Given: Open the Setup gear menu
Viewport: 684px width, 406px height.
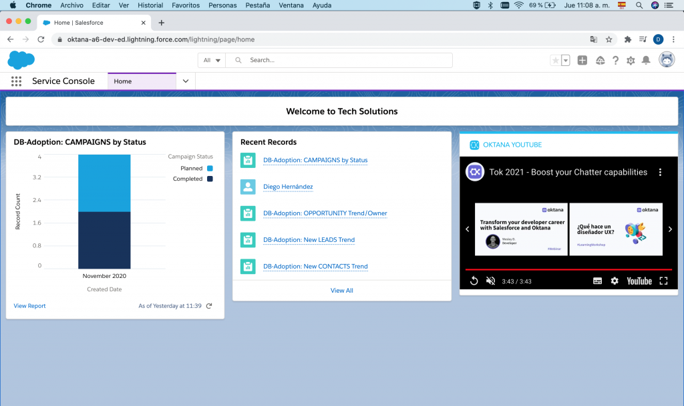Looking at the screenshot, I should click(631, 61).
